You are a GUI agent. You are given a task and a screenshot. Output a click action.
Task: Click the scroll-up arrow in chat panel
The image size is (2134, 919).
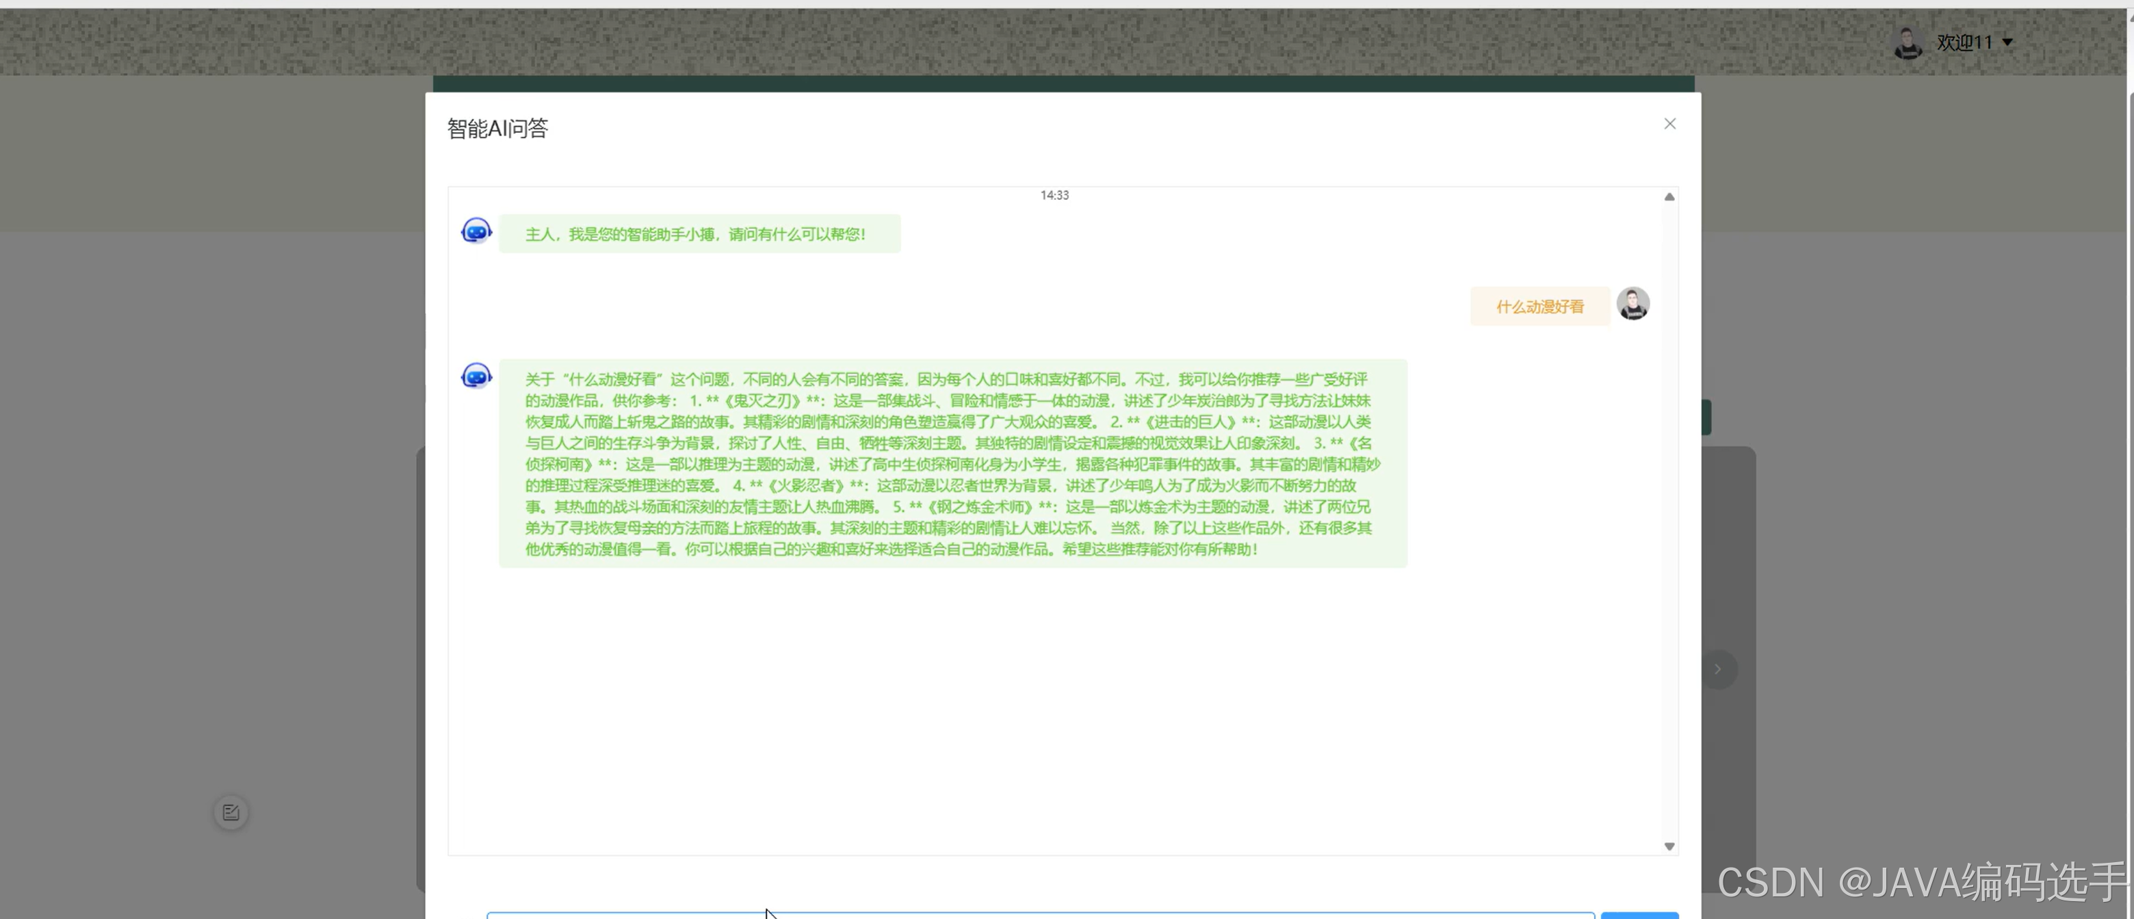tap(1669, 197)
